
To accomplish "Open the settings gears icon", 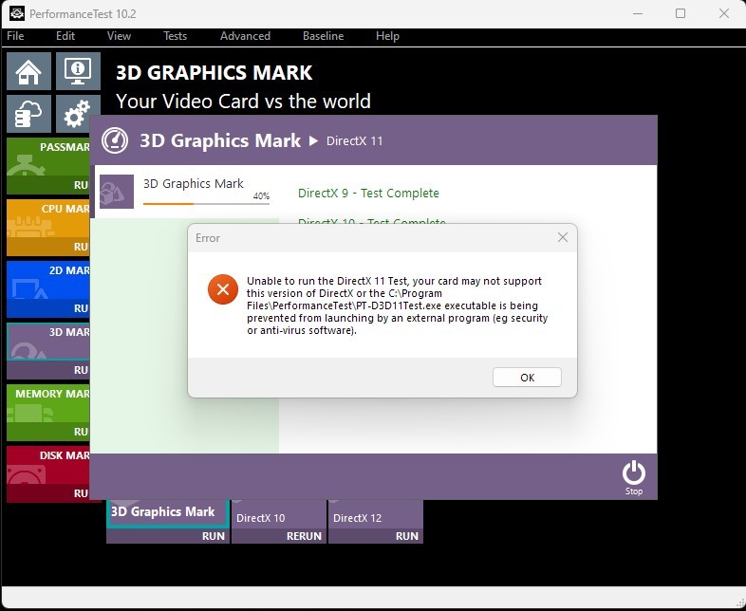I will [77, 114].
